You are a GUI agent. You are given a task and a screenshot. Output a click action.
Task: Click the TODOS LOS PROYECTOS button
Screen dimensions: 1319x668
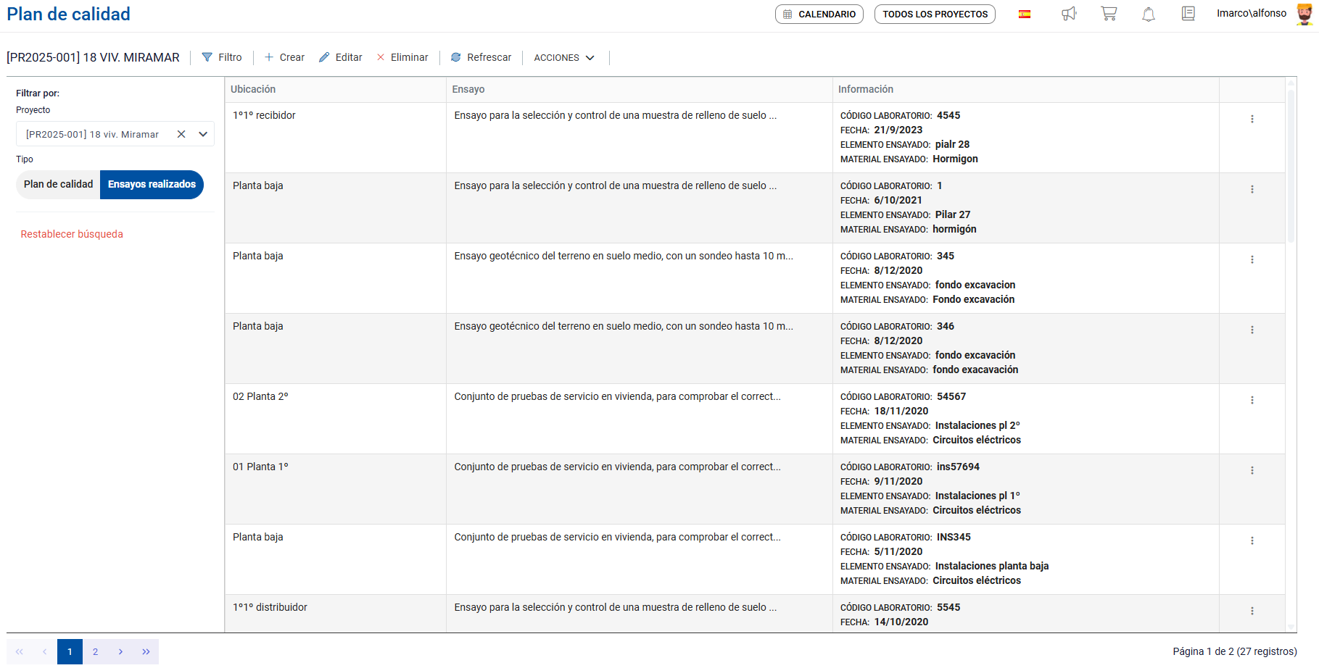pyautogui.click(x=935, y=14)
